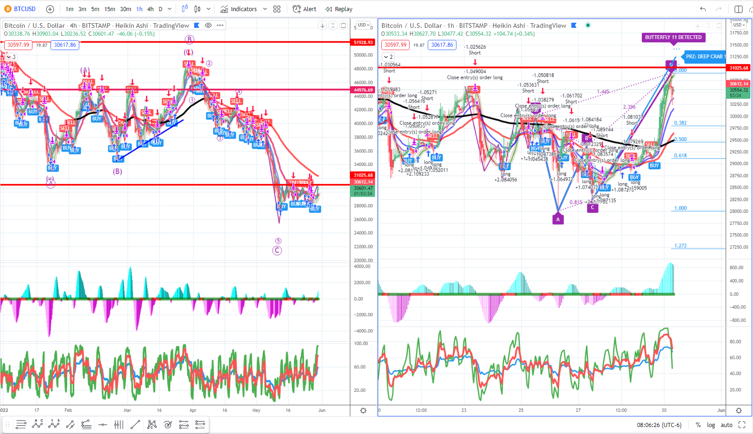Select the parallel channel tool

click(x=70, y=424)
